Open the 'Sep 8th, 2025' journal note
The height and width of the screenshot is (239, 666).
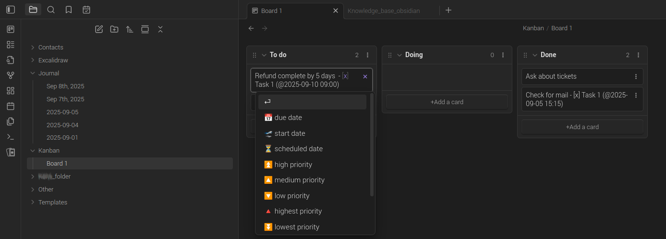pyautogui.click(x=65, y=86)
